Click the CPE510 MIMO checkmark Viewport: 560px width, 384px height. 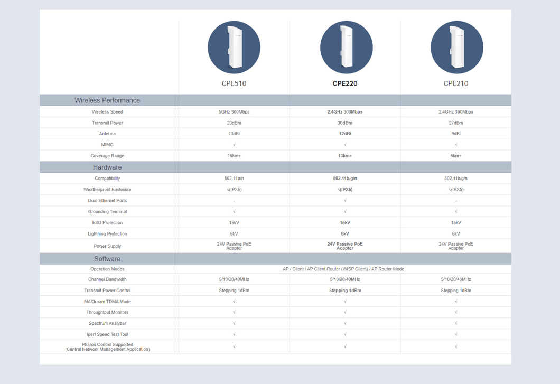coord(234,145)
